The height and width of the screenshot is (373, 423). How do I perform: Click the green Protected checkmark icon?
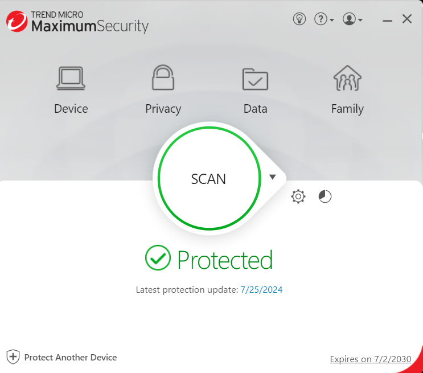[158, 259]
